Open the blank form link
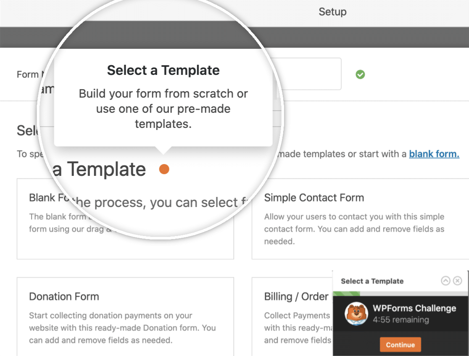The height and width of the screenshot is (356, 469). [x=434, y=154]
